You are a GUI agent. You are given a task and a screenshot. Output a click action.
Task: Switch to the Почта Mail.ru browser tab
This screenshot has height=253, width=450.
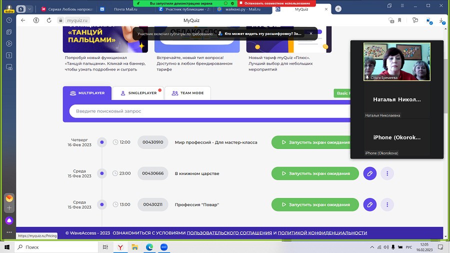(x=125, y=9)
